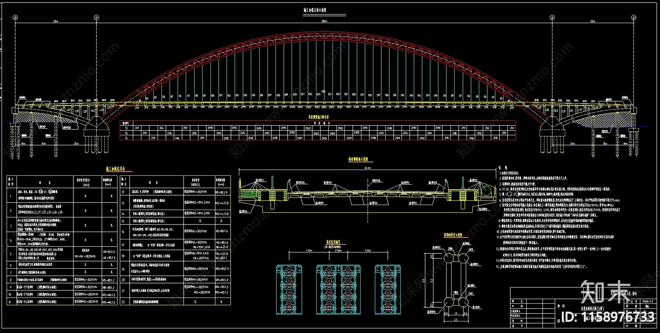Select value N11=845.9 in row 20
This screenshot has height=333, width=660.
221,280
